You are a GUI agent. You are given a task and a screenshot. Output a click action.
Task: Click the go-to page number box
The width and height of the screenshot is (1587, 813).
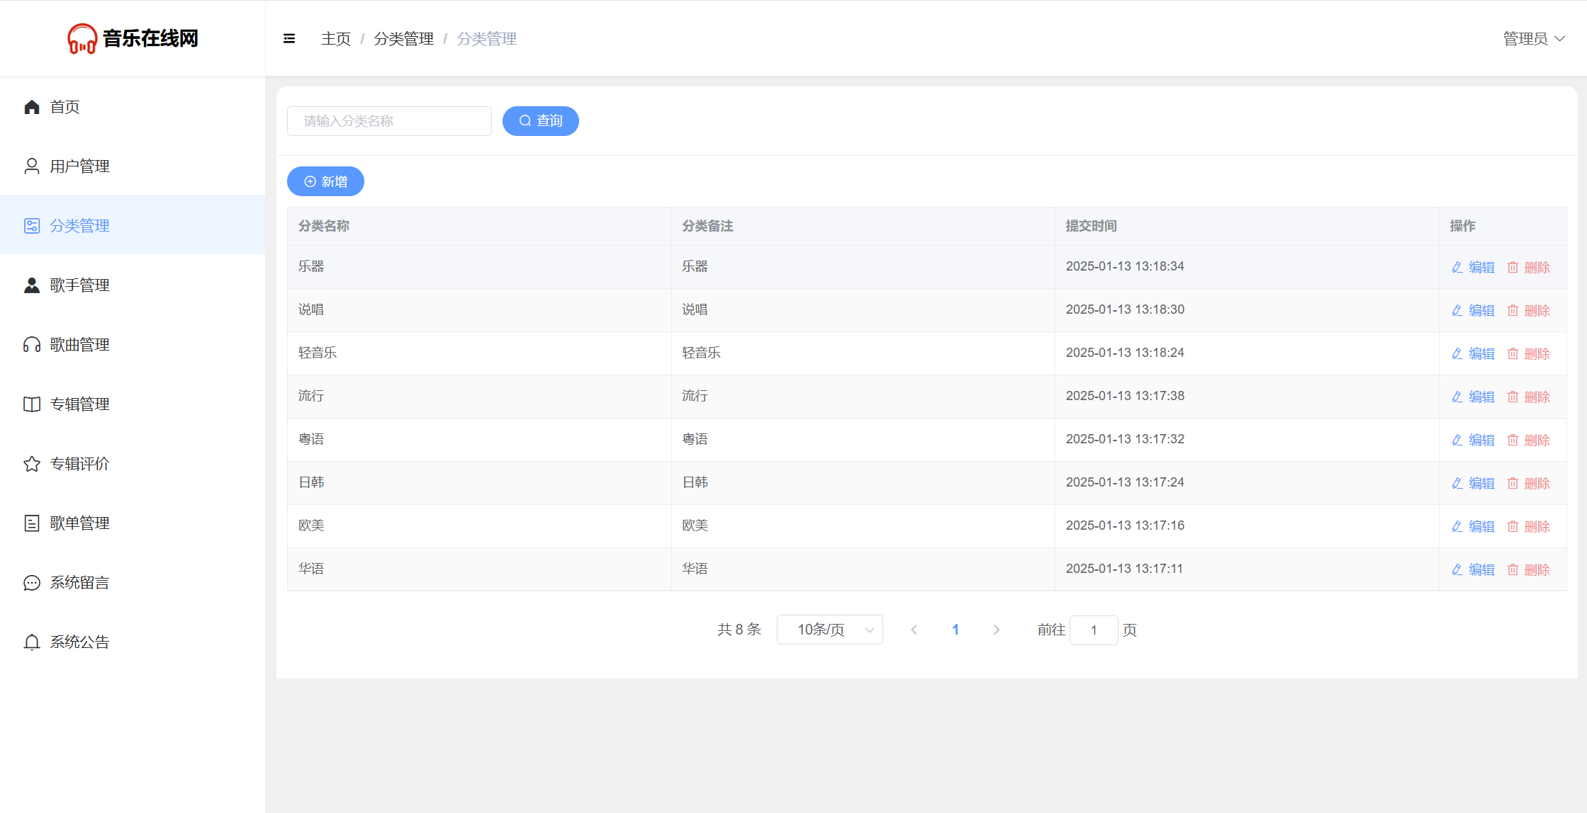point(1094,630)
